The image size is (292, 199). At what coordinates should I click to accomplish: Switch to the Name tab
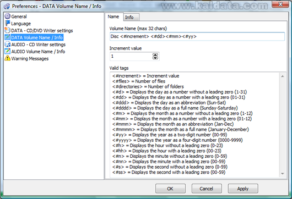(x=113, y=16)
